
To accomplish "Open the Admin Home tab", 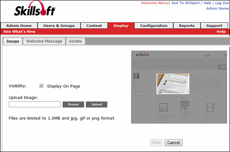I will pyautogui.click(x=19, y=25).
